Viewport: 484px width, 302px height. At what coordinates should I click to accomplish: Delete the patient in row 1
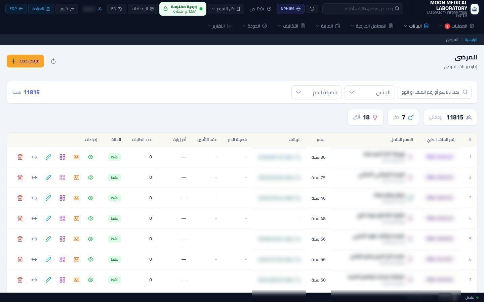[20, 157]
